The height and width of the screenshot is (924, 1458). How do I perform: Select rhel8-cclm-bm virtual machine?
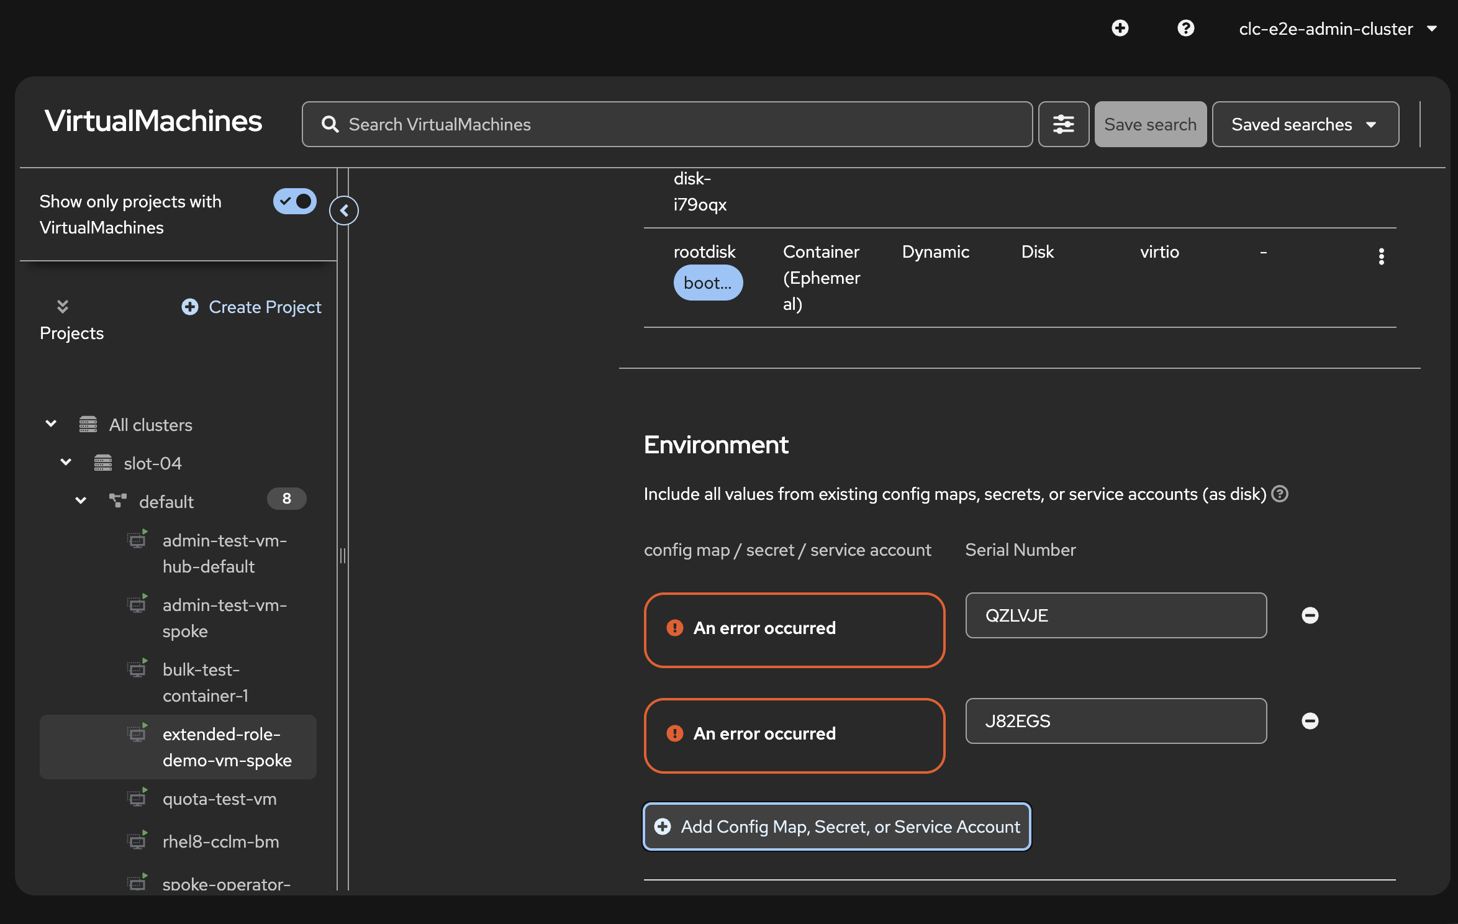(220, 841)
